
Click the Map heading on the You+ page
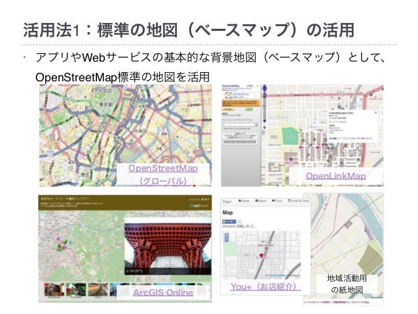(x=227, y=212)
